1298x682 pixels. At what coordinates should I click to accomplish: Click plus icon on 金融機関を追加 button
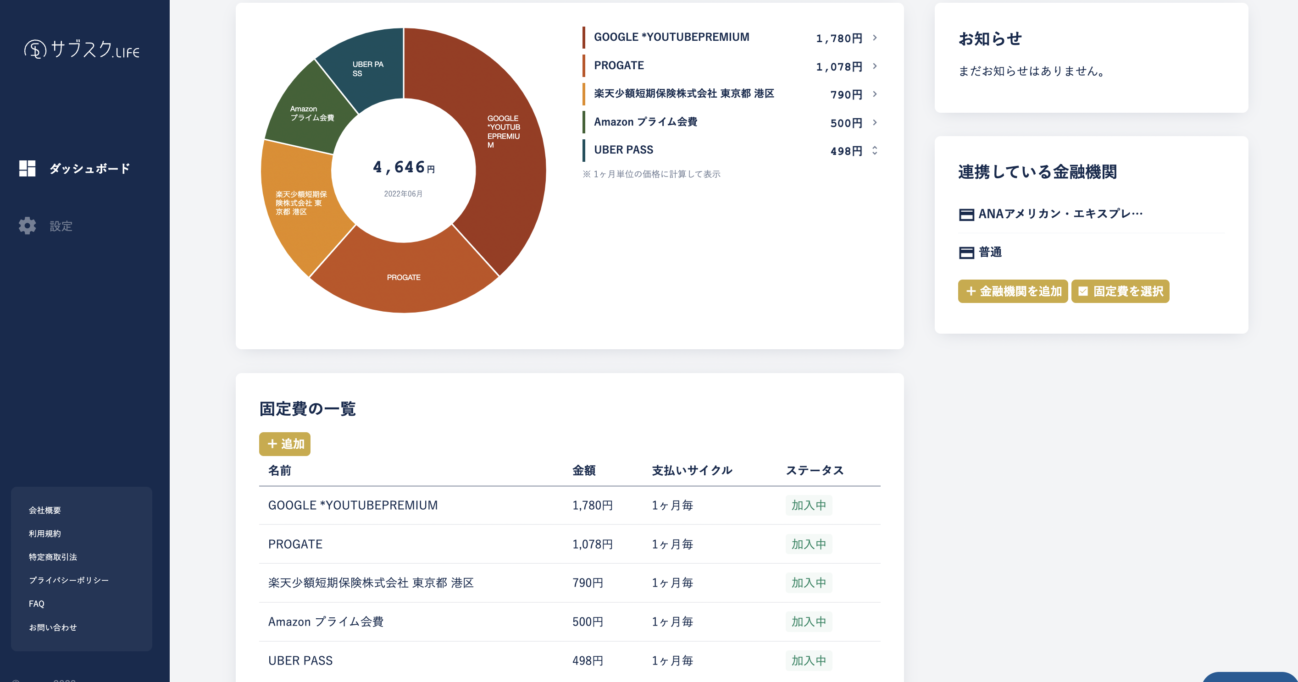971,291
